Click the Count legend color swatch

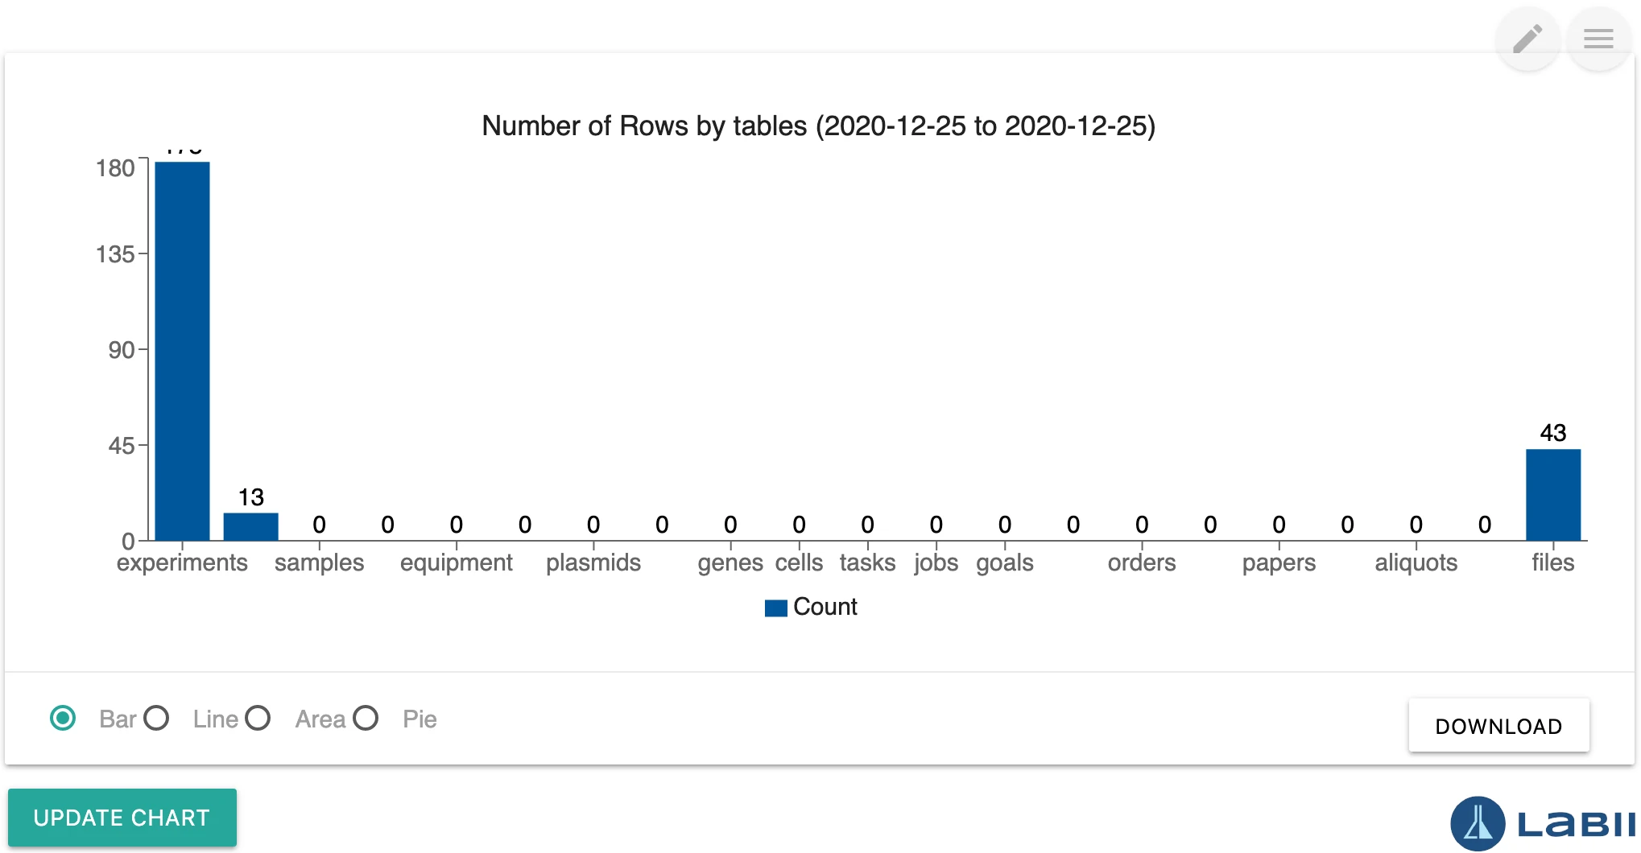tap(776, 608)
